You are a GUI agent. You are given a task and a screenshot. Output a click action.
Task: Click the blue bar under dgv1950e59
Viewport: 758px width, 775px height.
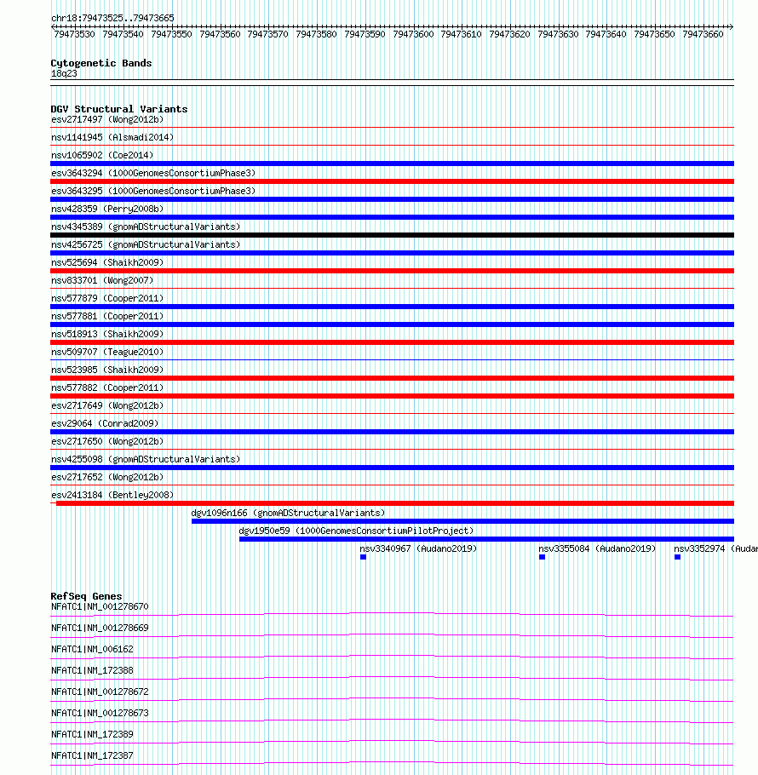(486, 539)
